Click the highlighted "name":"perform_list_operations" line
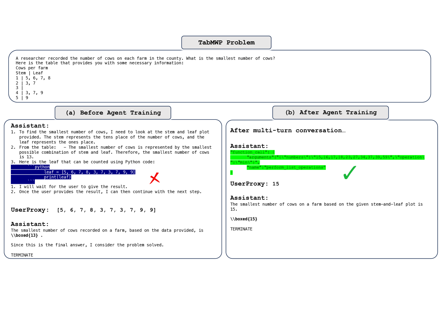441x326 pixels. tap(286, 167)
